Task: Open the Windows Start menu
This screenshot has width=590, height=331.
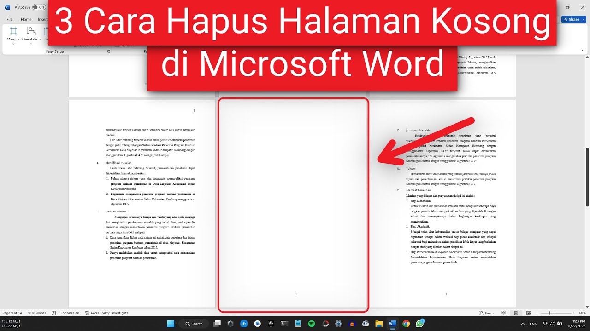Action: click(x=171, y=324)
